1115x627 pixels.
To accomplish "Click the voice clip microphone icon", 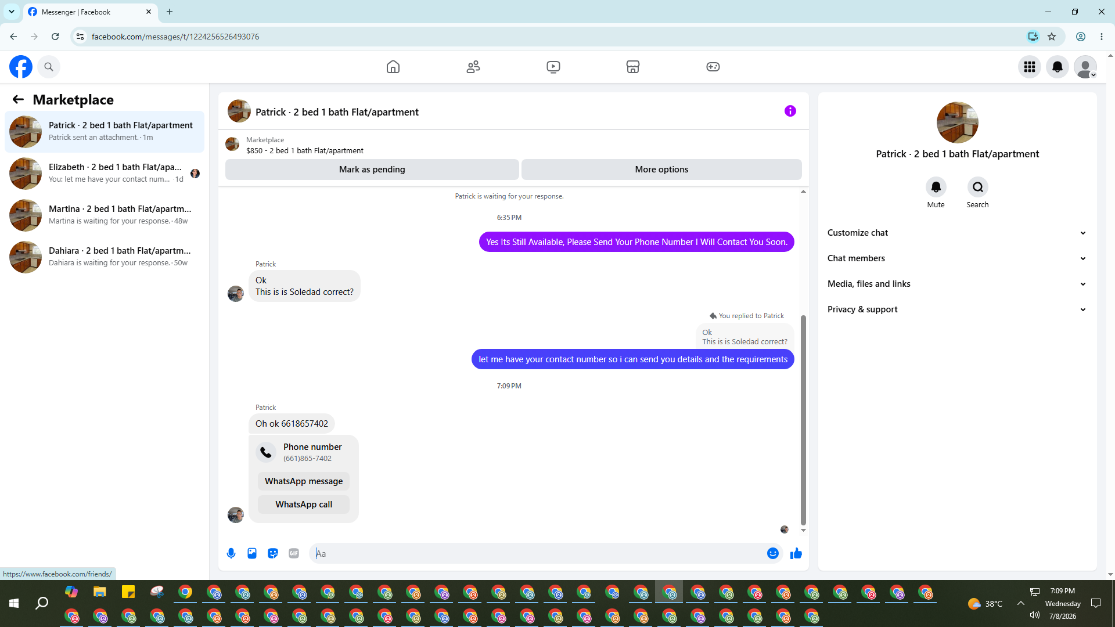I will (231, 553).
